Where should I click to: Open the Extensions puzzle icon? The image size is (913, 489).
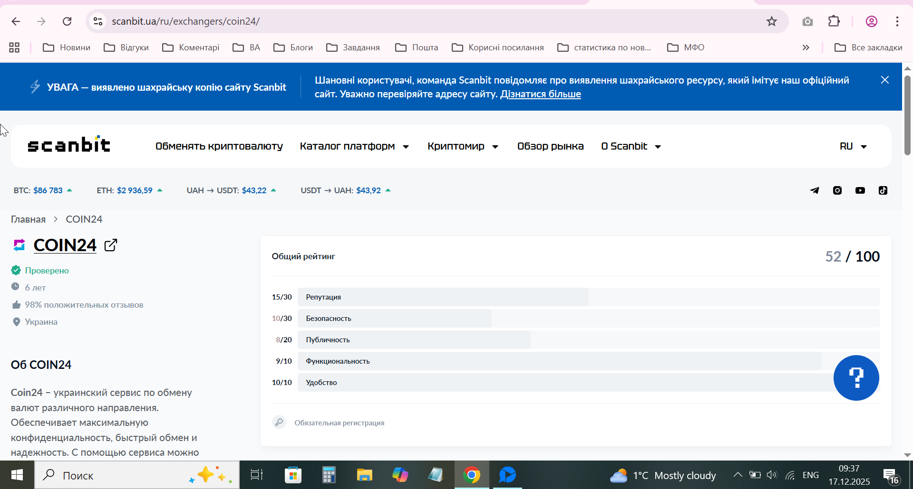pos(834,21)
